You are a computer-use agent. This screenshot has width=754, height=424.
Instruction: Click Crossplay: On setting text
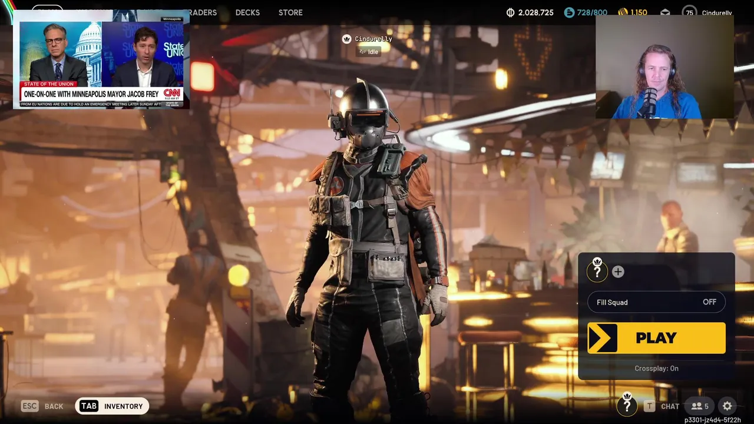[x=656, y=368]
